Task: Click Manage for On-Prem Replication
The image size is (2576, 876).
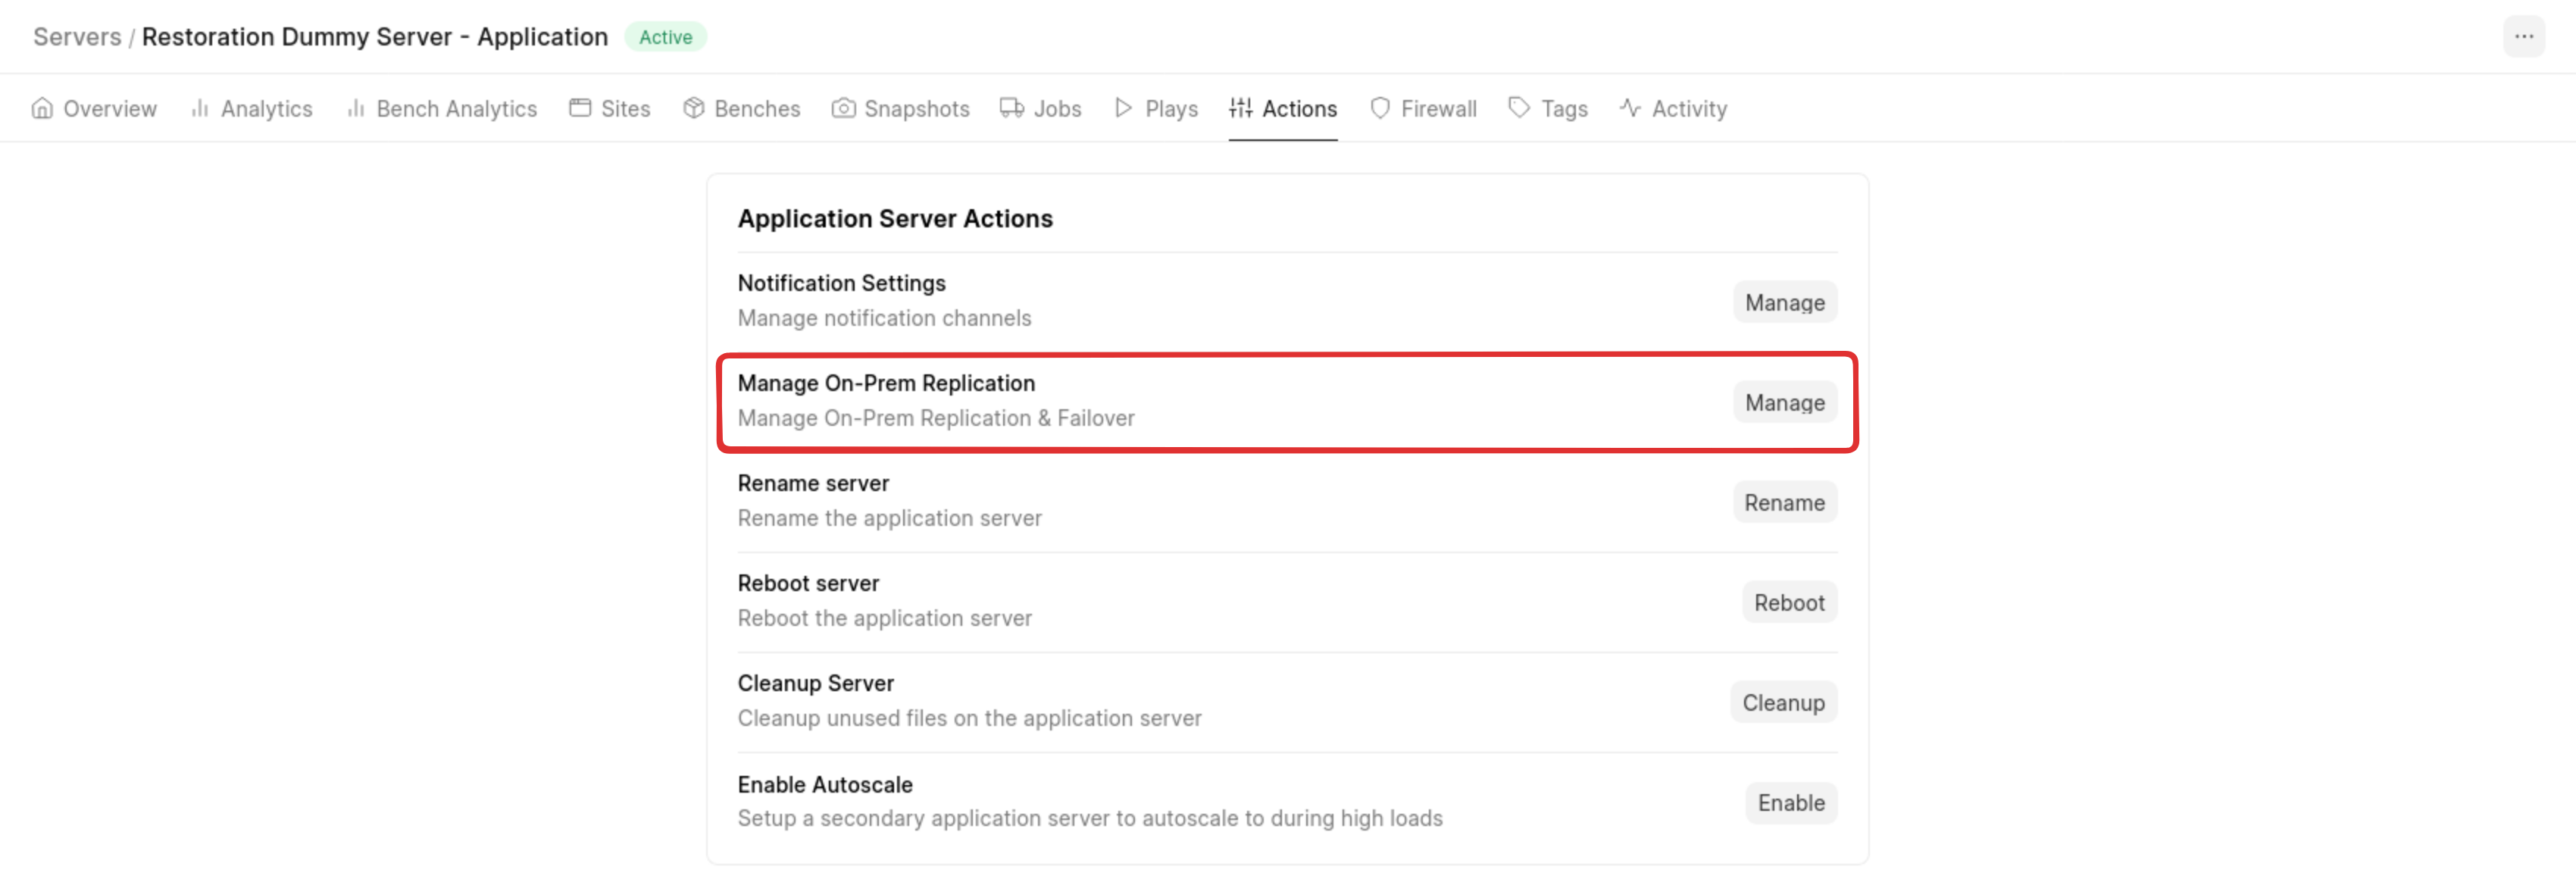Action: 1784,402
